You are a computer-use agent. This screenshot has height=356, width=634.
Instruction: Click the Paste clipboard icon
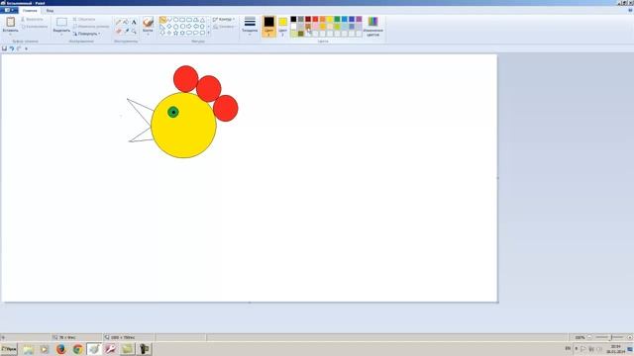click(x=11, y=22)
